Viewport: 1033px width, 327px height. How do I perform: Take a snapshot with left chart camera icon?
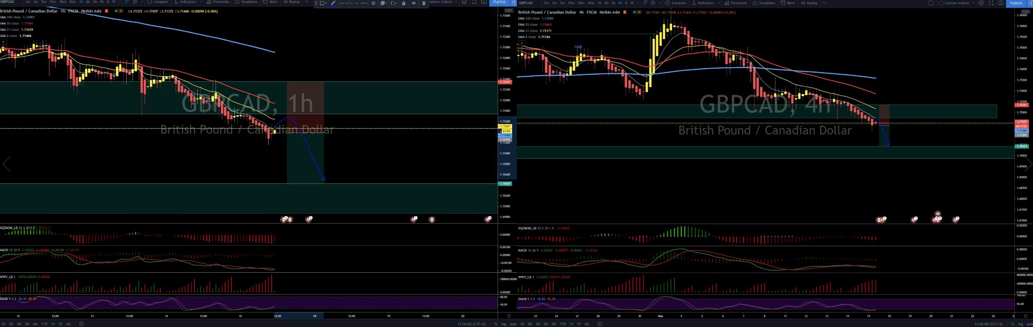pos(484,2)
